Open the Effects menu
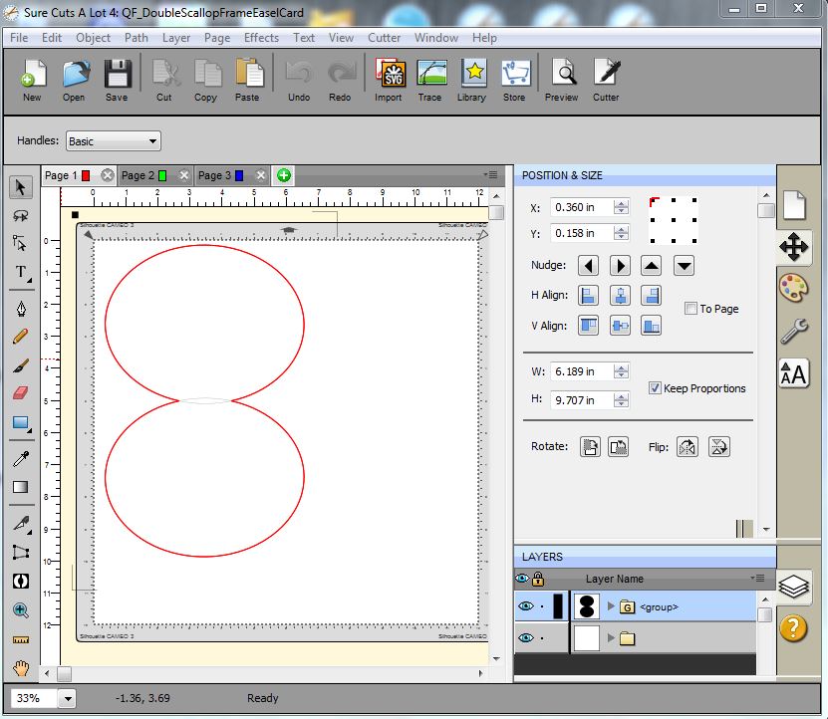 click(x=261, y=38)
